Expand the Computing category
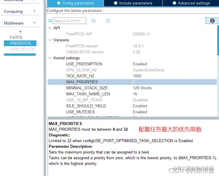Image resolution: width=219 pixels, height=176 pixels. (x=34, y=11)
